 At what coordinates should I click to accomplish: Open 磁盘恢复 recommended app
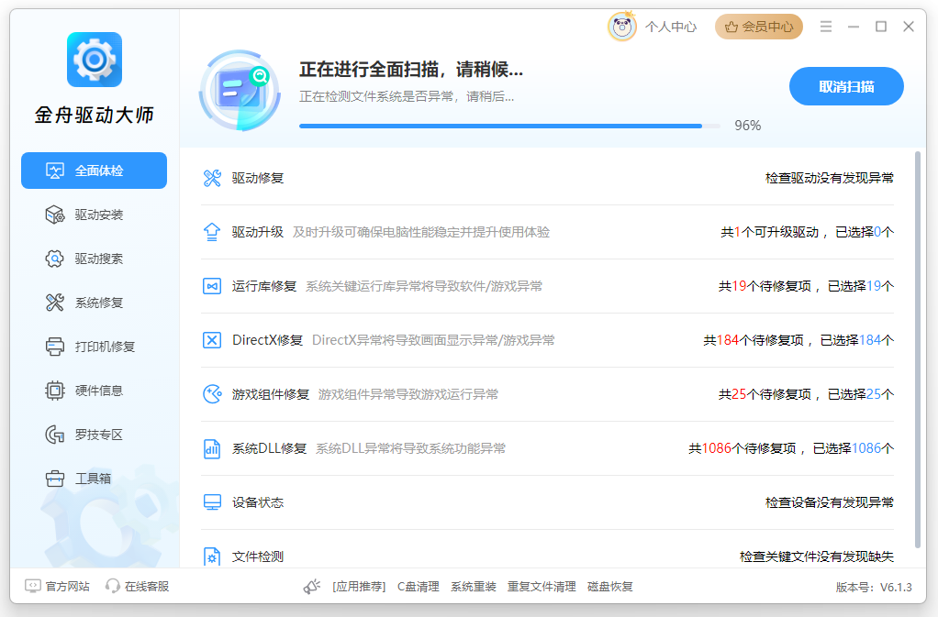[x=610, y=587]
